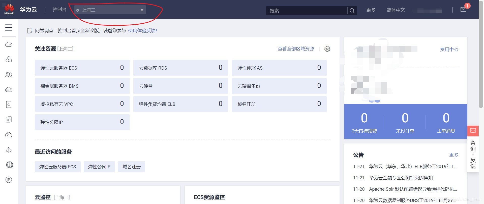Viewport: 484px width, 204px height.
Task: Click the load balancer arrow sidebar icon
Action: click(9, 150)
